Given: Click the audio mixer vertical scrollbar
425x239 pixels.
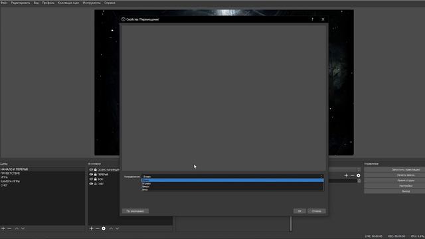Looking at the screenshot, I should tap(291, 224).
